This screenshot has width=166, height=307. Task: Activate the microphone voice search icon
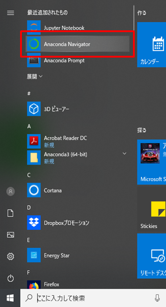157,298
